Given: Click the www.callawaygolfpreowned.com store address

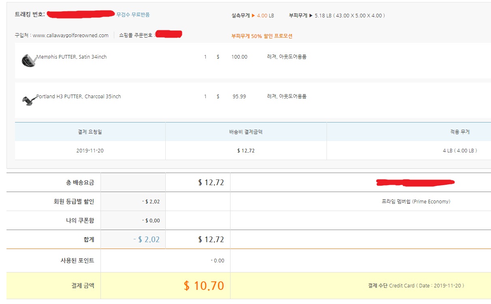Looking at the screenshot, I should click(x=70, y=36).
